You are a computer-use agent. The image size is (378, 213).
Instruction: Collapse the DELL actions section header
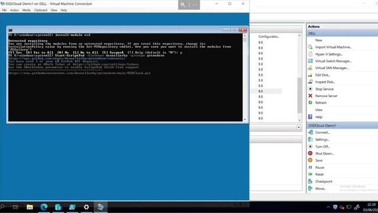click(x=343, y=33)
